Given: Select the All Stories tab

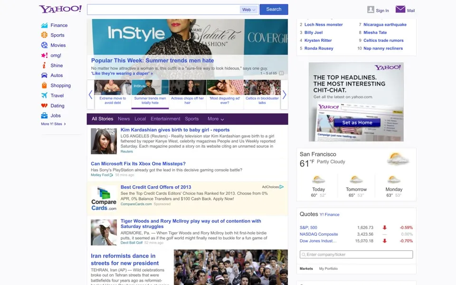Looking at the screenshot, I should point(103,119).
